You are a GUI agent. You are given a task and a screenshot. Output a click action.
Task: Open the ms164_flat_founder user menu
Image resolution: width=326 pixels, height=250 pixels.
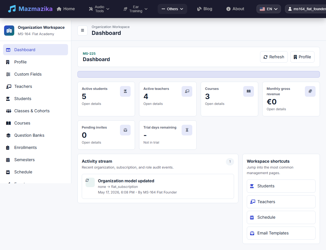pos(306,9)
